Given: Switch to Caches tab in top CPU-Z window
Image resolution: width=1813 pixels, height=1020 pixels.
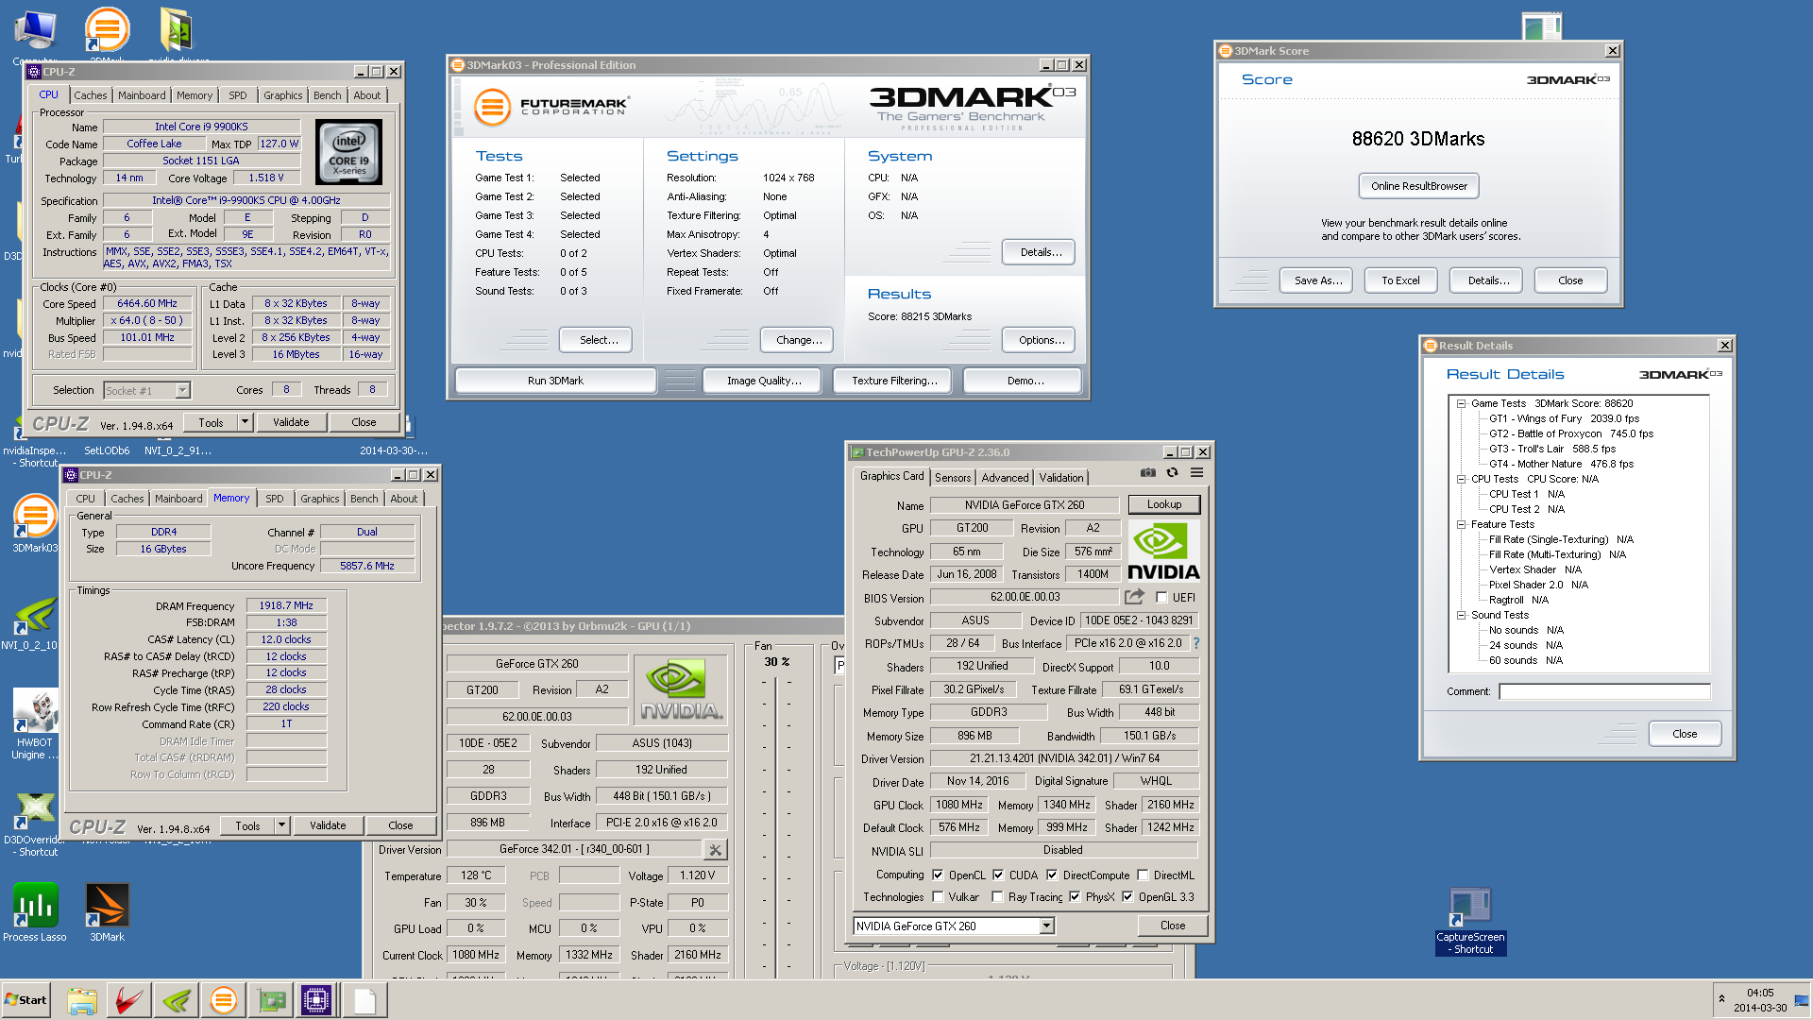Looking at the screenshot, I should 91,95.
